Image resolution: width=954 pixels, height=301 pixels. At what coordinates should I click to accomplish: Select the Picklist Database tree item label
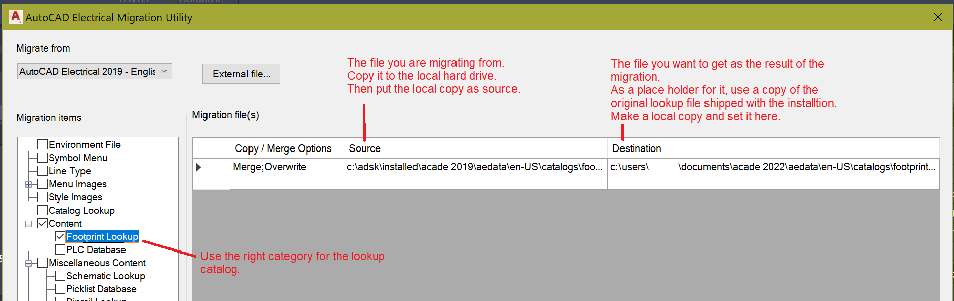click(101, 289)
